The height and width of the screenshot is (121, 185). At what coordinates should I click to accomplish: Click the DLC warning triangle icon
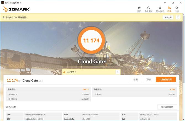click(3, 17)
